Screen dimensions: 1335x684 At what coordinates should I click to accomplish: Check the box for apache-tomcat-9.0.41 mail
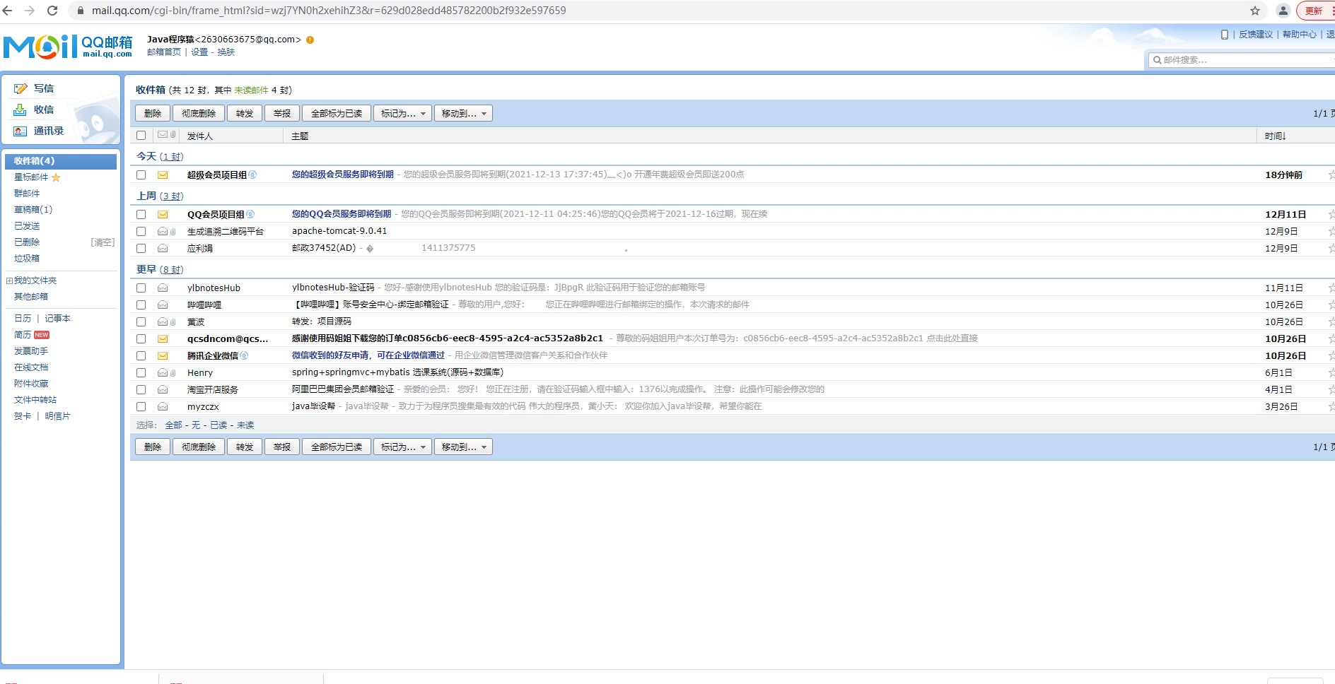coord(141,231)
